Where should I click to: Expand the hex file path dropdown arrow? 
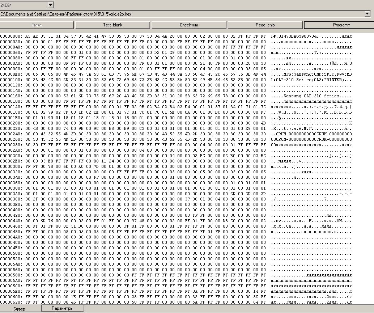[367, 14]
